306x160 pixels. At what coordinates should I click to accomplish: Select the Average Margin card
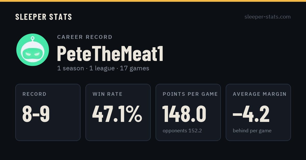[x=258, y=112]
